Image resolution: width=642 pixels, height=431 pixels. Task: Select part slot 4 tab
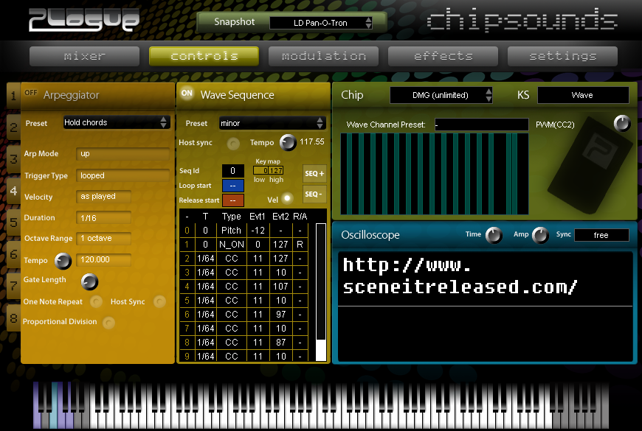pyautogui.click(x=13, y=191)
